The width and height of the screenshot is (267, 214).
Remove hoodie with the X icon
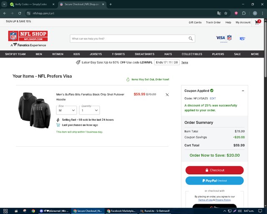167,94
